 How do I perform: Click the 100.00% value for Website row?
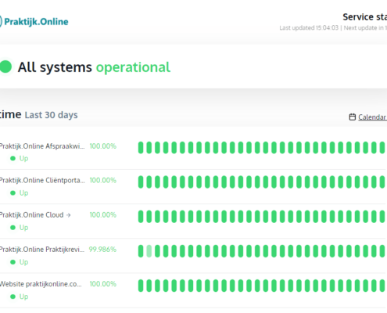(x=103, y=284)
